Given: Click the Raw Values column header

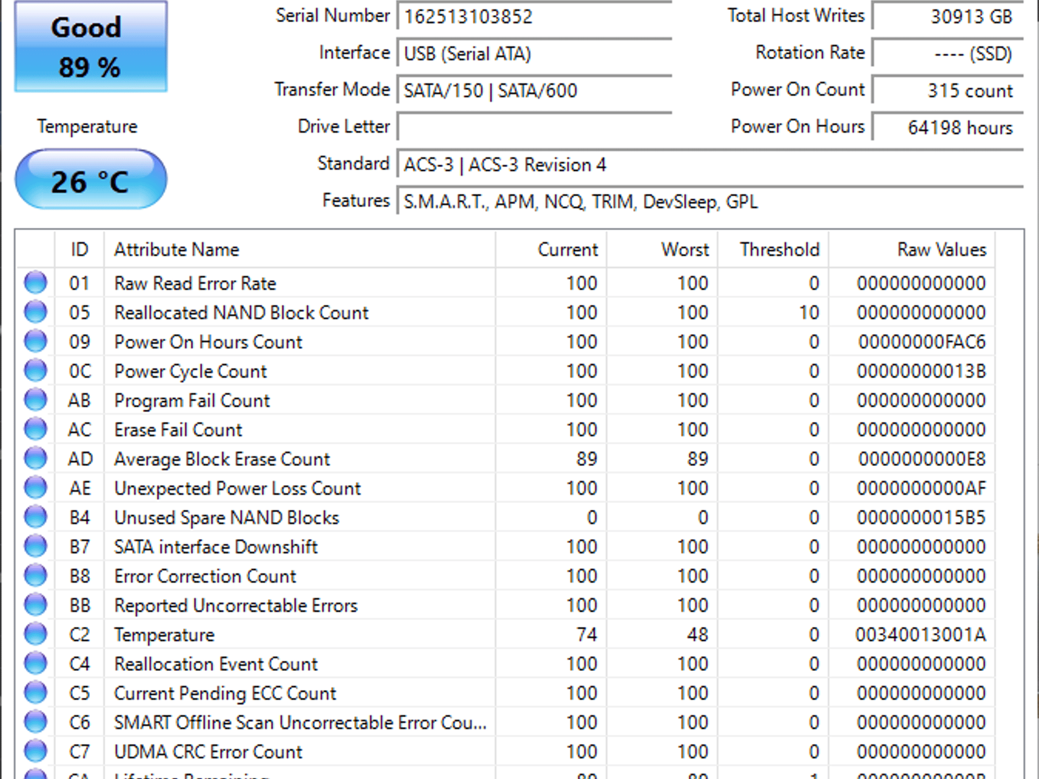Looking at the screenshot, I should tap(912, 250).
